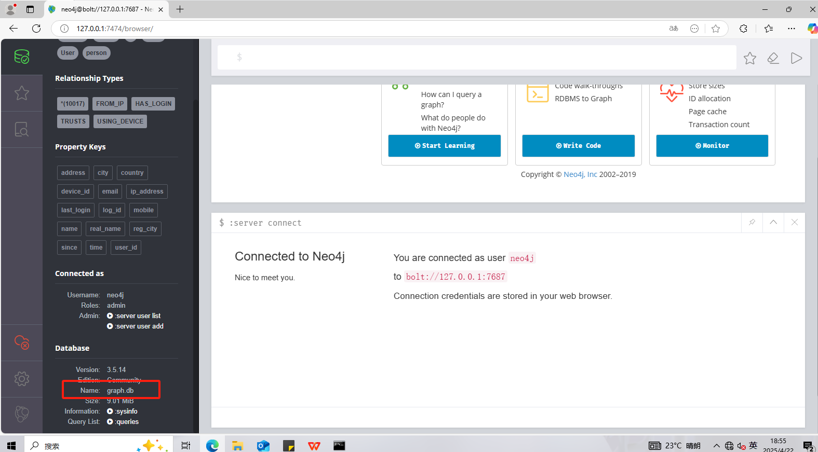Click the time property key
This screenshot has height=452, width=818.
tap(96, 248)
